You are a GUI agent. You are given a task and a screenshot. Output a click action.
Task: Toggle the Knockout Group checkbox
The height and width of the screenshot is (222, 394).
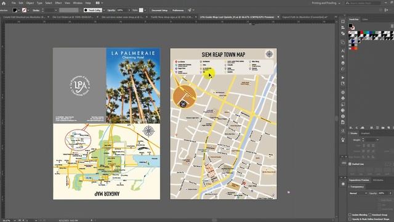point(369,215)
